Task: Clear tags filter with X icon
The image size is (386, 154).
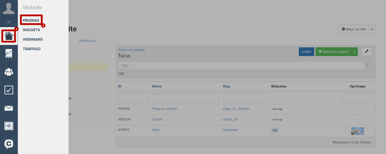Action: (x=367, y=65)
